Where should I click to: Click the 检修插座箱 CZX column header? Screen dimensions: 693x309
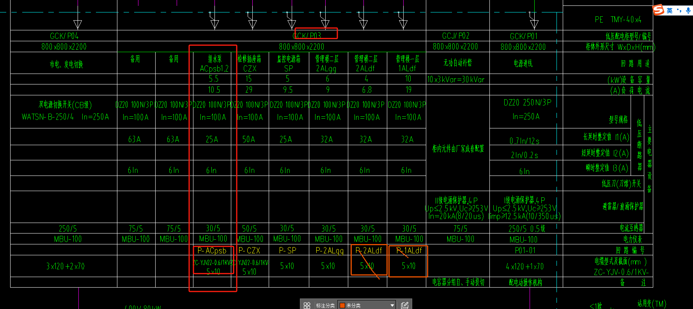(x=250, y=63)
